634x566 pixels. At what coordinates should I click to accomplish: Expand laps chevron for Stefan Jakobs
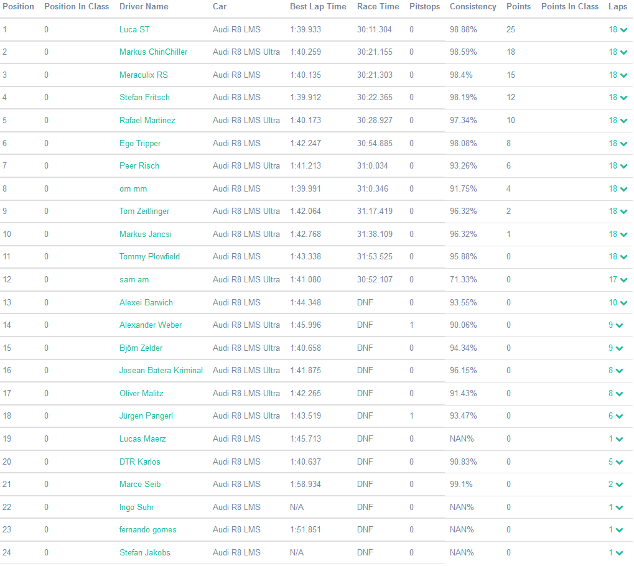(620, 553)
